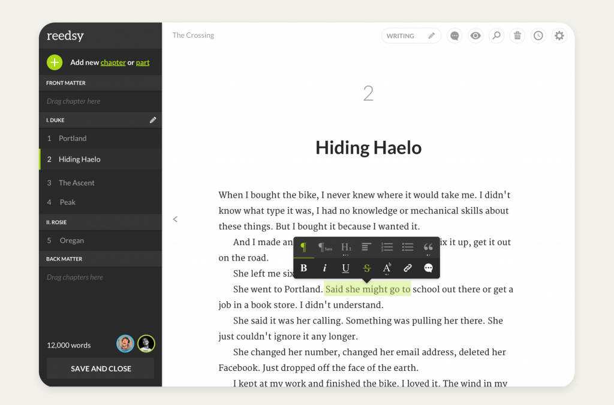Click the "chapter" link to add one
The width and height of the screenshot is (614, 405).
(113, 62)
